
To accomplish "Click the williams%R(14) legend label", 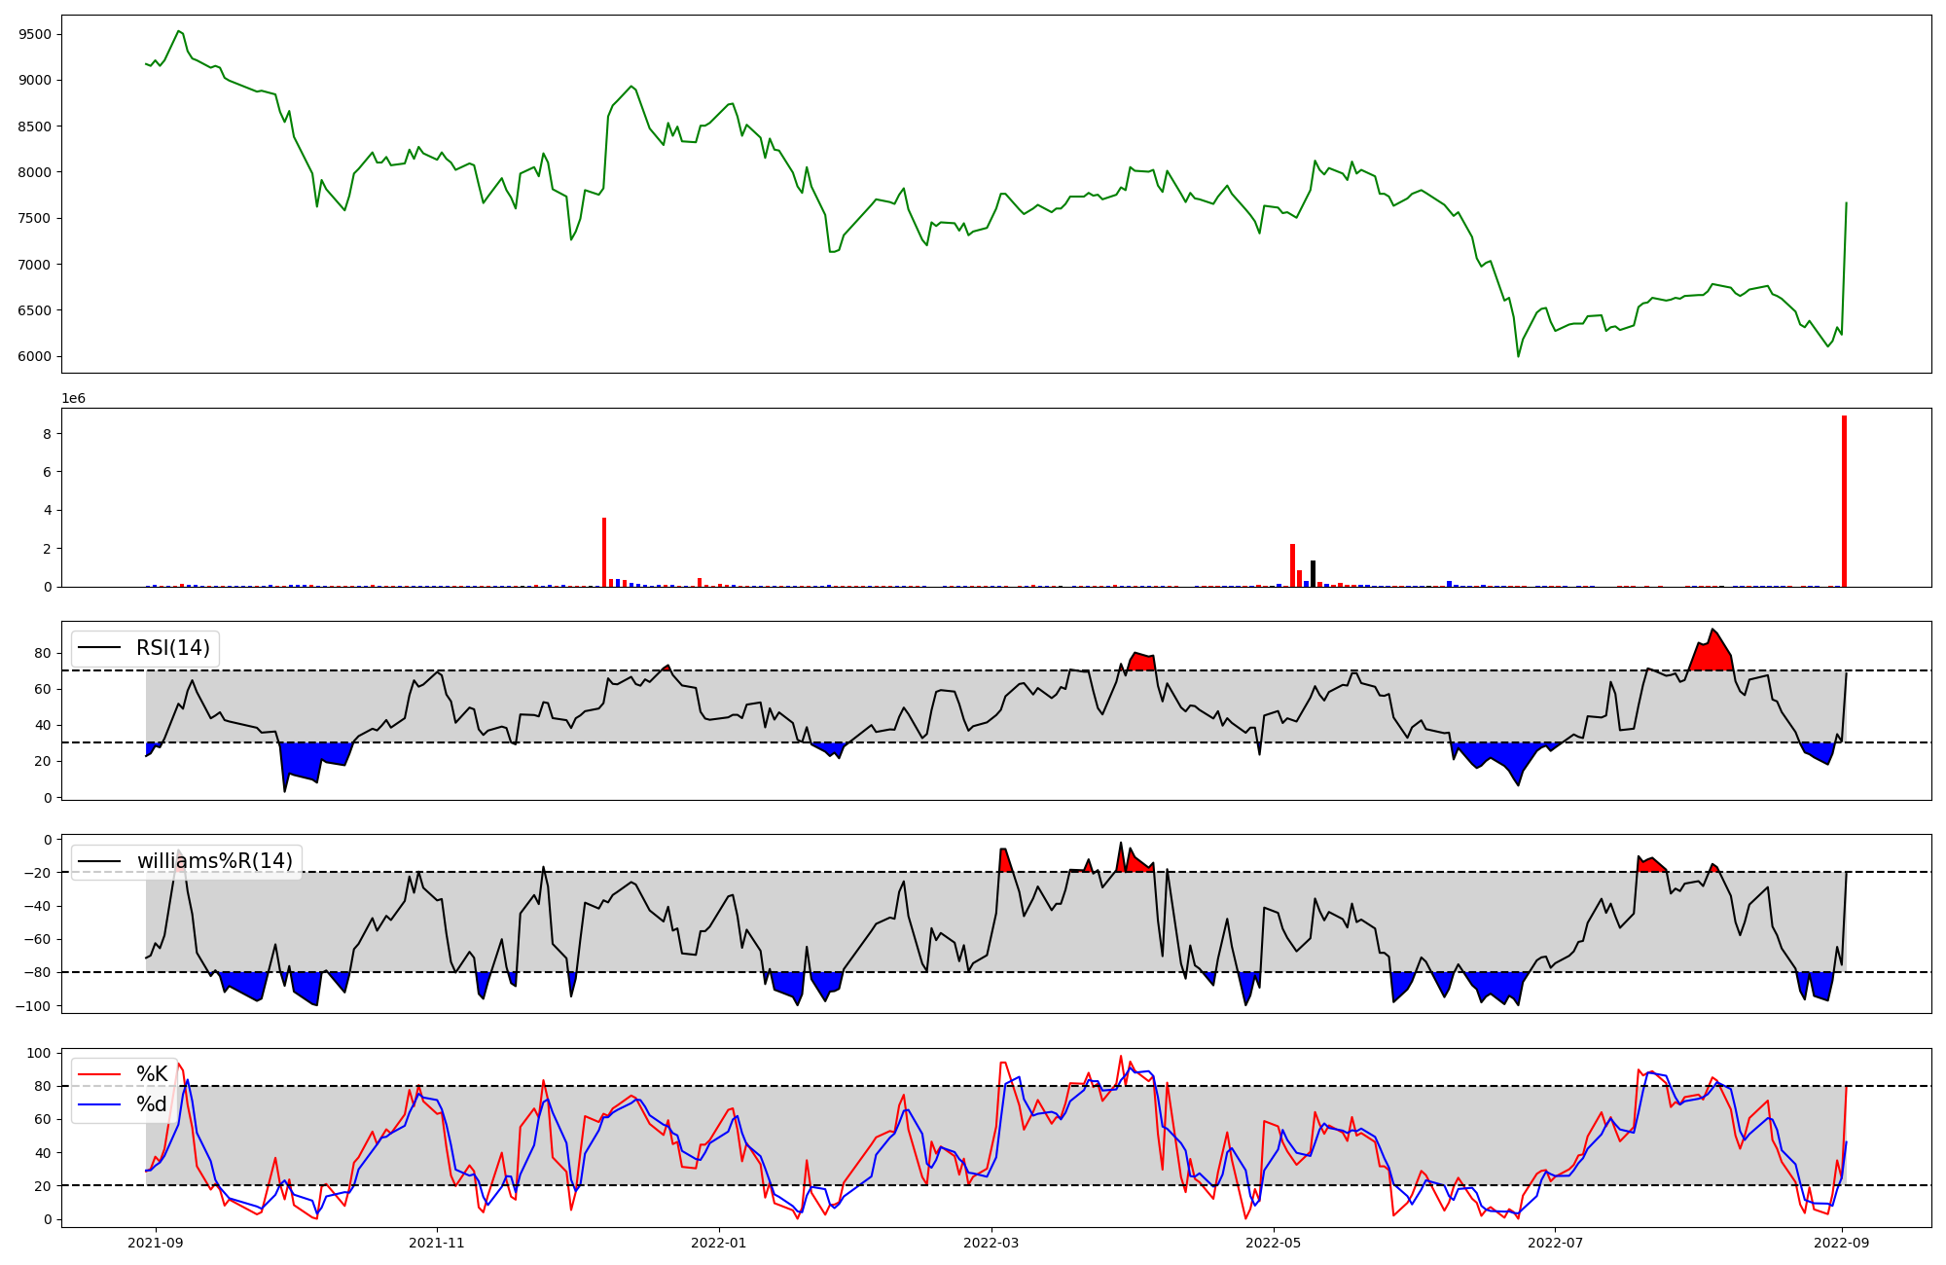I will coord(214,861).
